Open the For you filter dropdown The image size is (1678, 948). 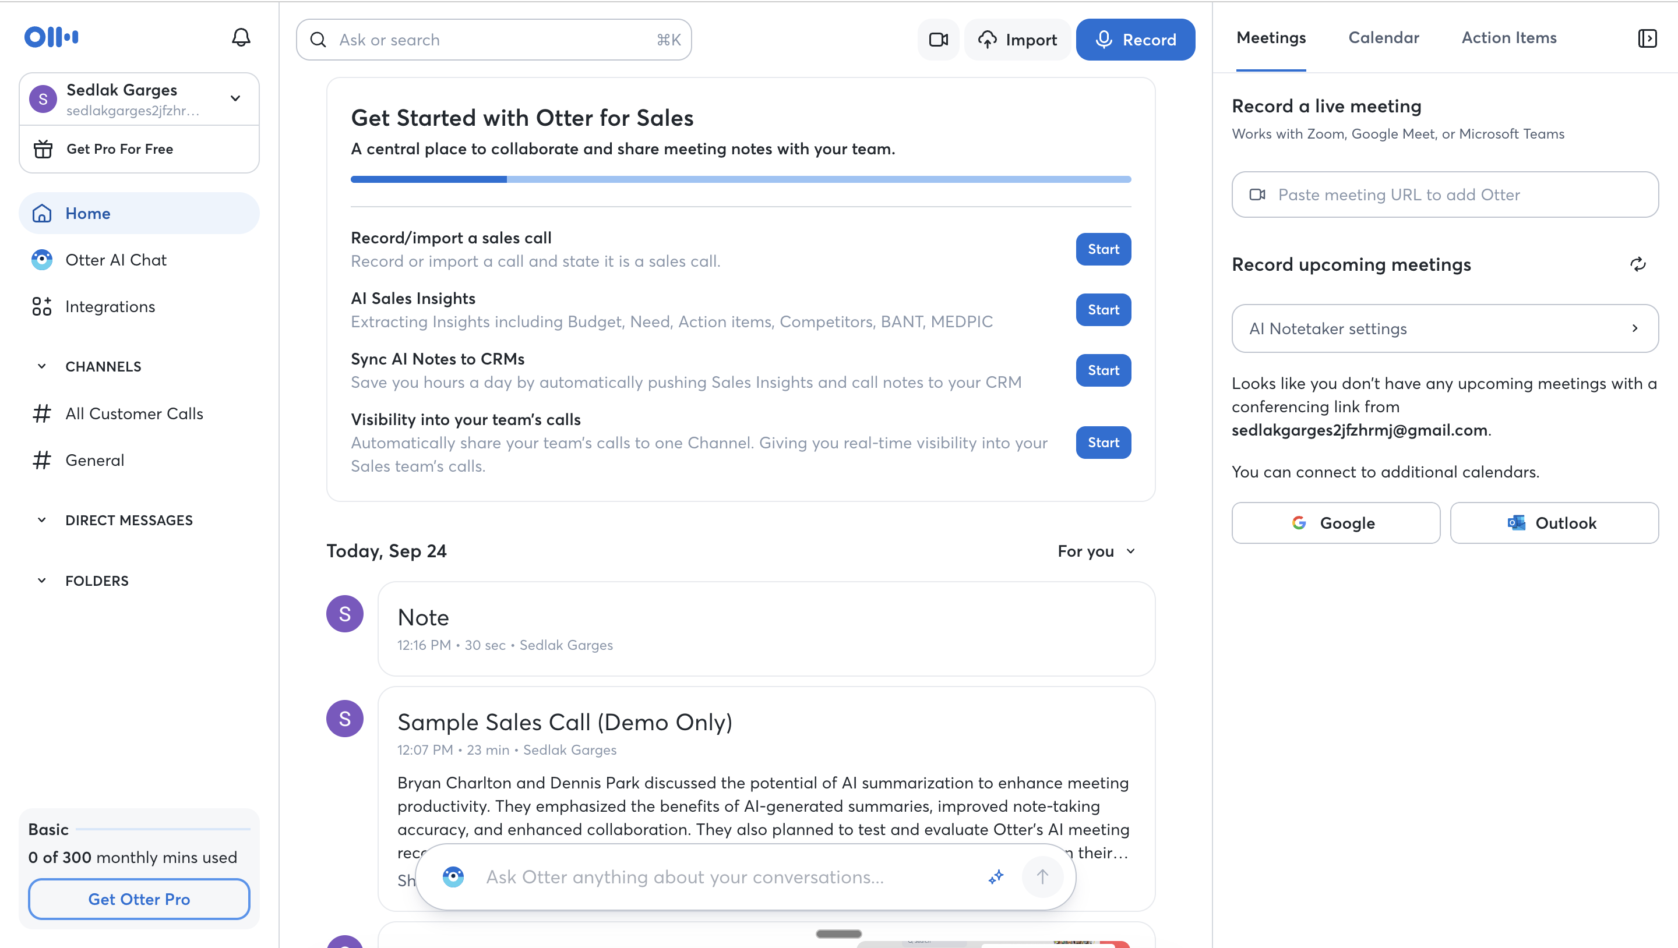1097,551
